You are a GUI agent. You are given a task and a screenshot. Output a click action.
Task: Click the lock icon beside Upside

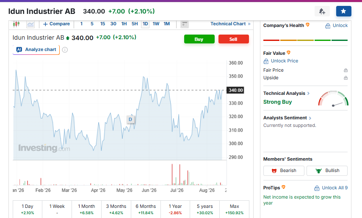coord(345,78)
